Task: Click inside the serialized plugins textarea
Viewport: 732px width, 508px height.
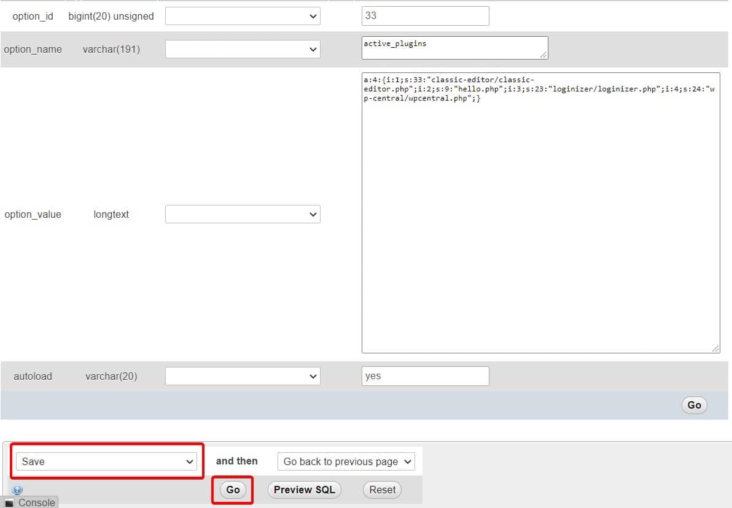Action: [x=540, y=215]
